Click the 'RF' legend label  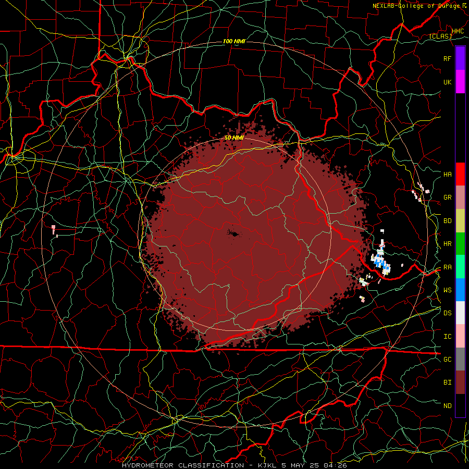point(447,58)
